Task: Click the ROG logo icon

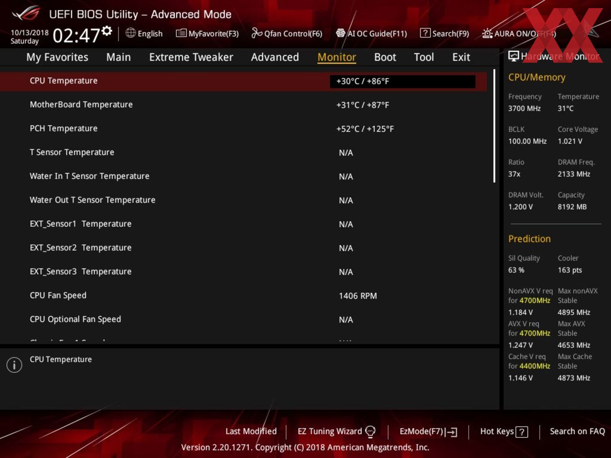Action: tap(26, 13)
